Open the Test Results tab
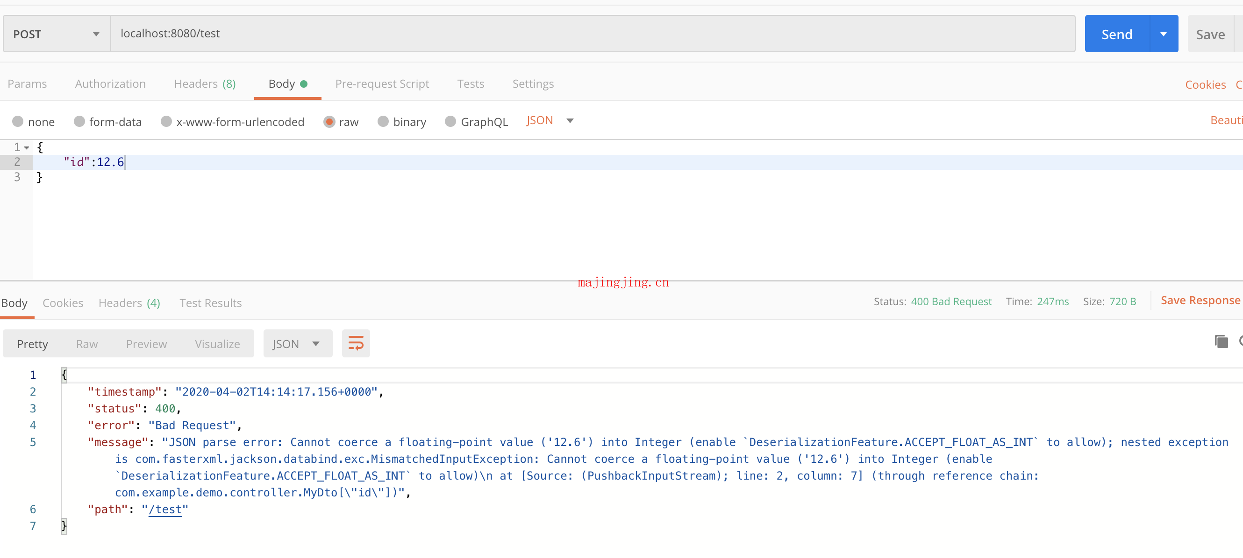The width and height of the screenshot is (1243, 558). coord(210,303)
